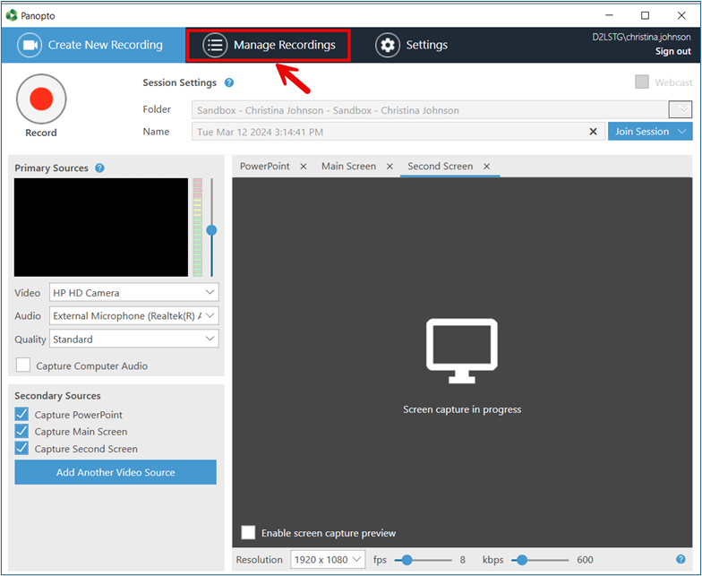Click the red Record button

(x=41, y=99)
